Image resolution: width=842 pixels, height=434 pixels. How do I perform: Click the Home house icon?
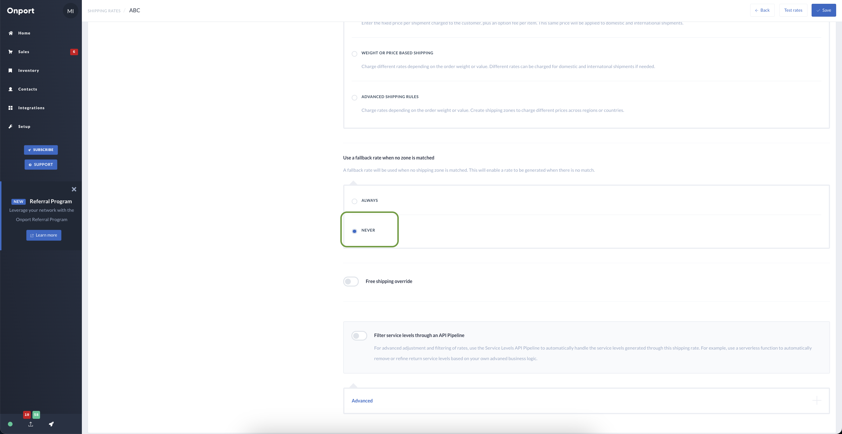pyautogui.click(x=11, y=33)
